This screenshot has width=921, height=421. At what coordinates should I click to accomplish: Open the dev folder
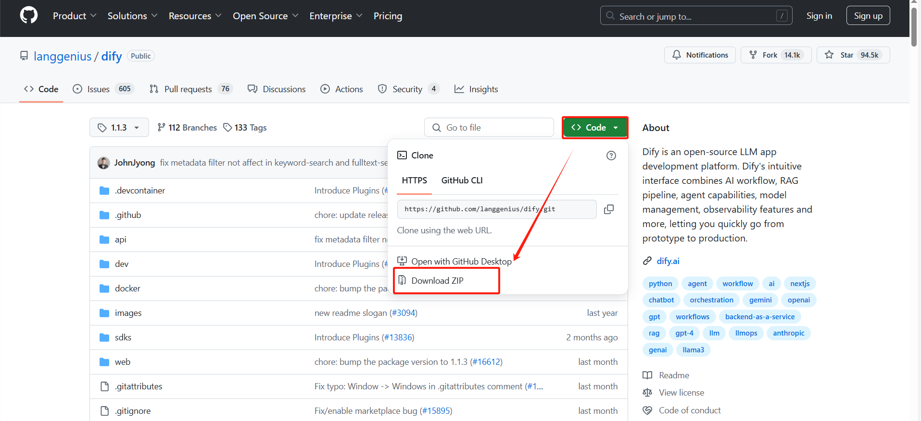121,264
